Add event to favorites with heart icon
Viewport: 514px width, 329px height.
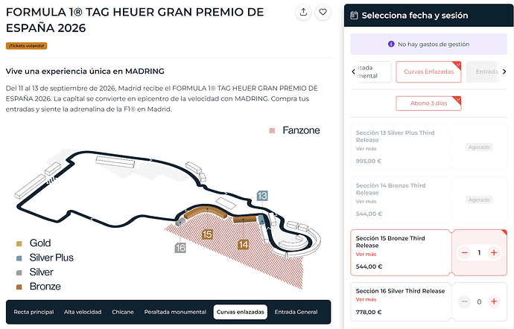[x=323, y=12]
